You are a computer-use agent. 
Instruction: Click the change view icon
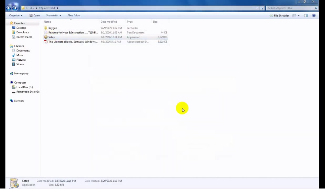294,15
